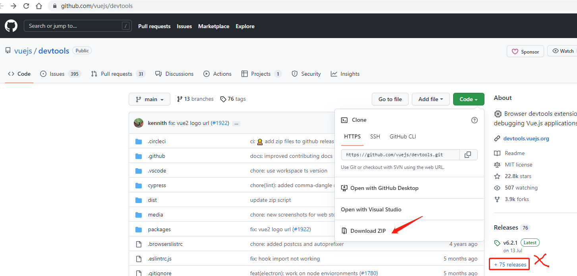The height and width of the screenshot is (276, 577).
Task: Click the address bar padlock icon
Action: (55, 6)
